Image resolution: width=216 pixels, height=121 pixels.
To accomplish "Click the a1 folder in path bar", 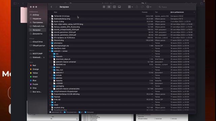I will pos(81,112).
